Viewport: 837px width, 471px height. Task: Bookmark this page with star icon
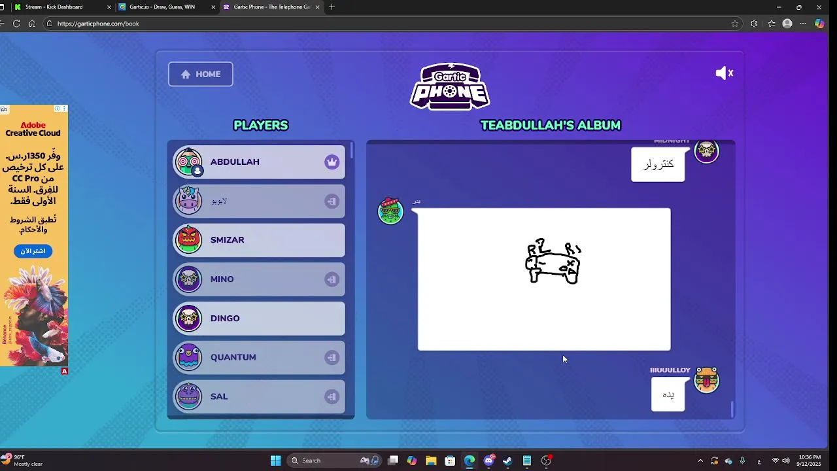pos(735,24)
